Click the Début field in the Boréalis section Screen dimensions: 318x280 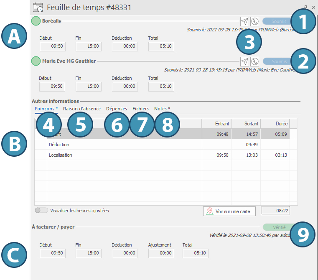pyautogui.click(x=52, y=46)
